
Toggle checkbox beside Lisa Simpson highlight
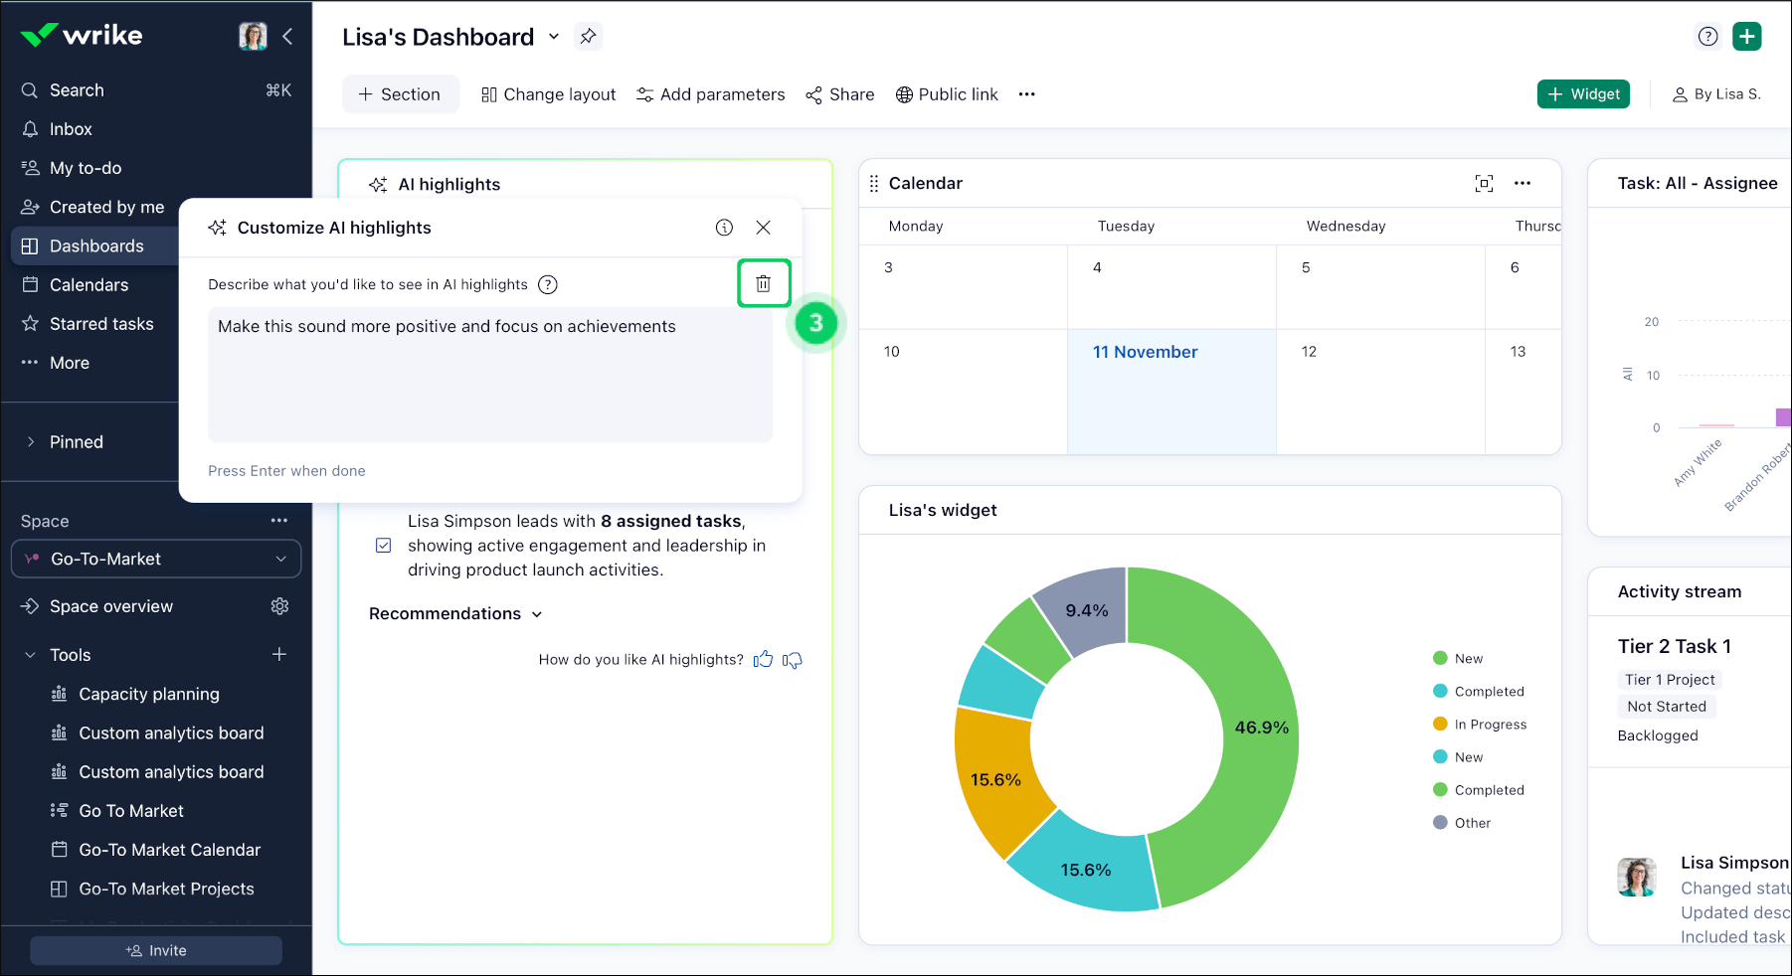(384, 546)
